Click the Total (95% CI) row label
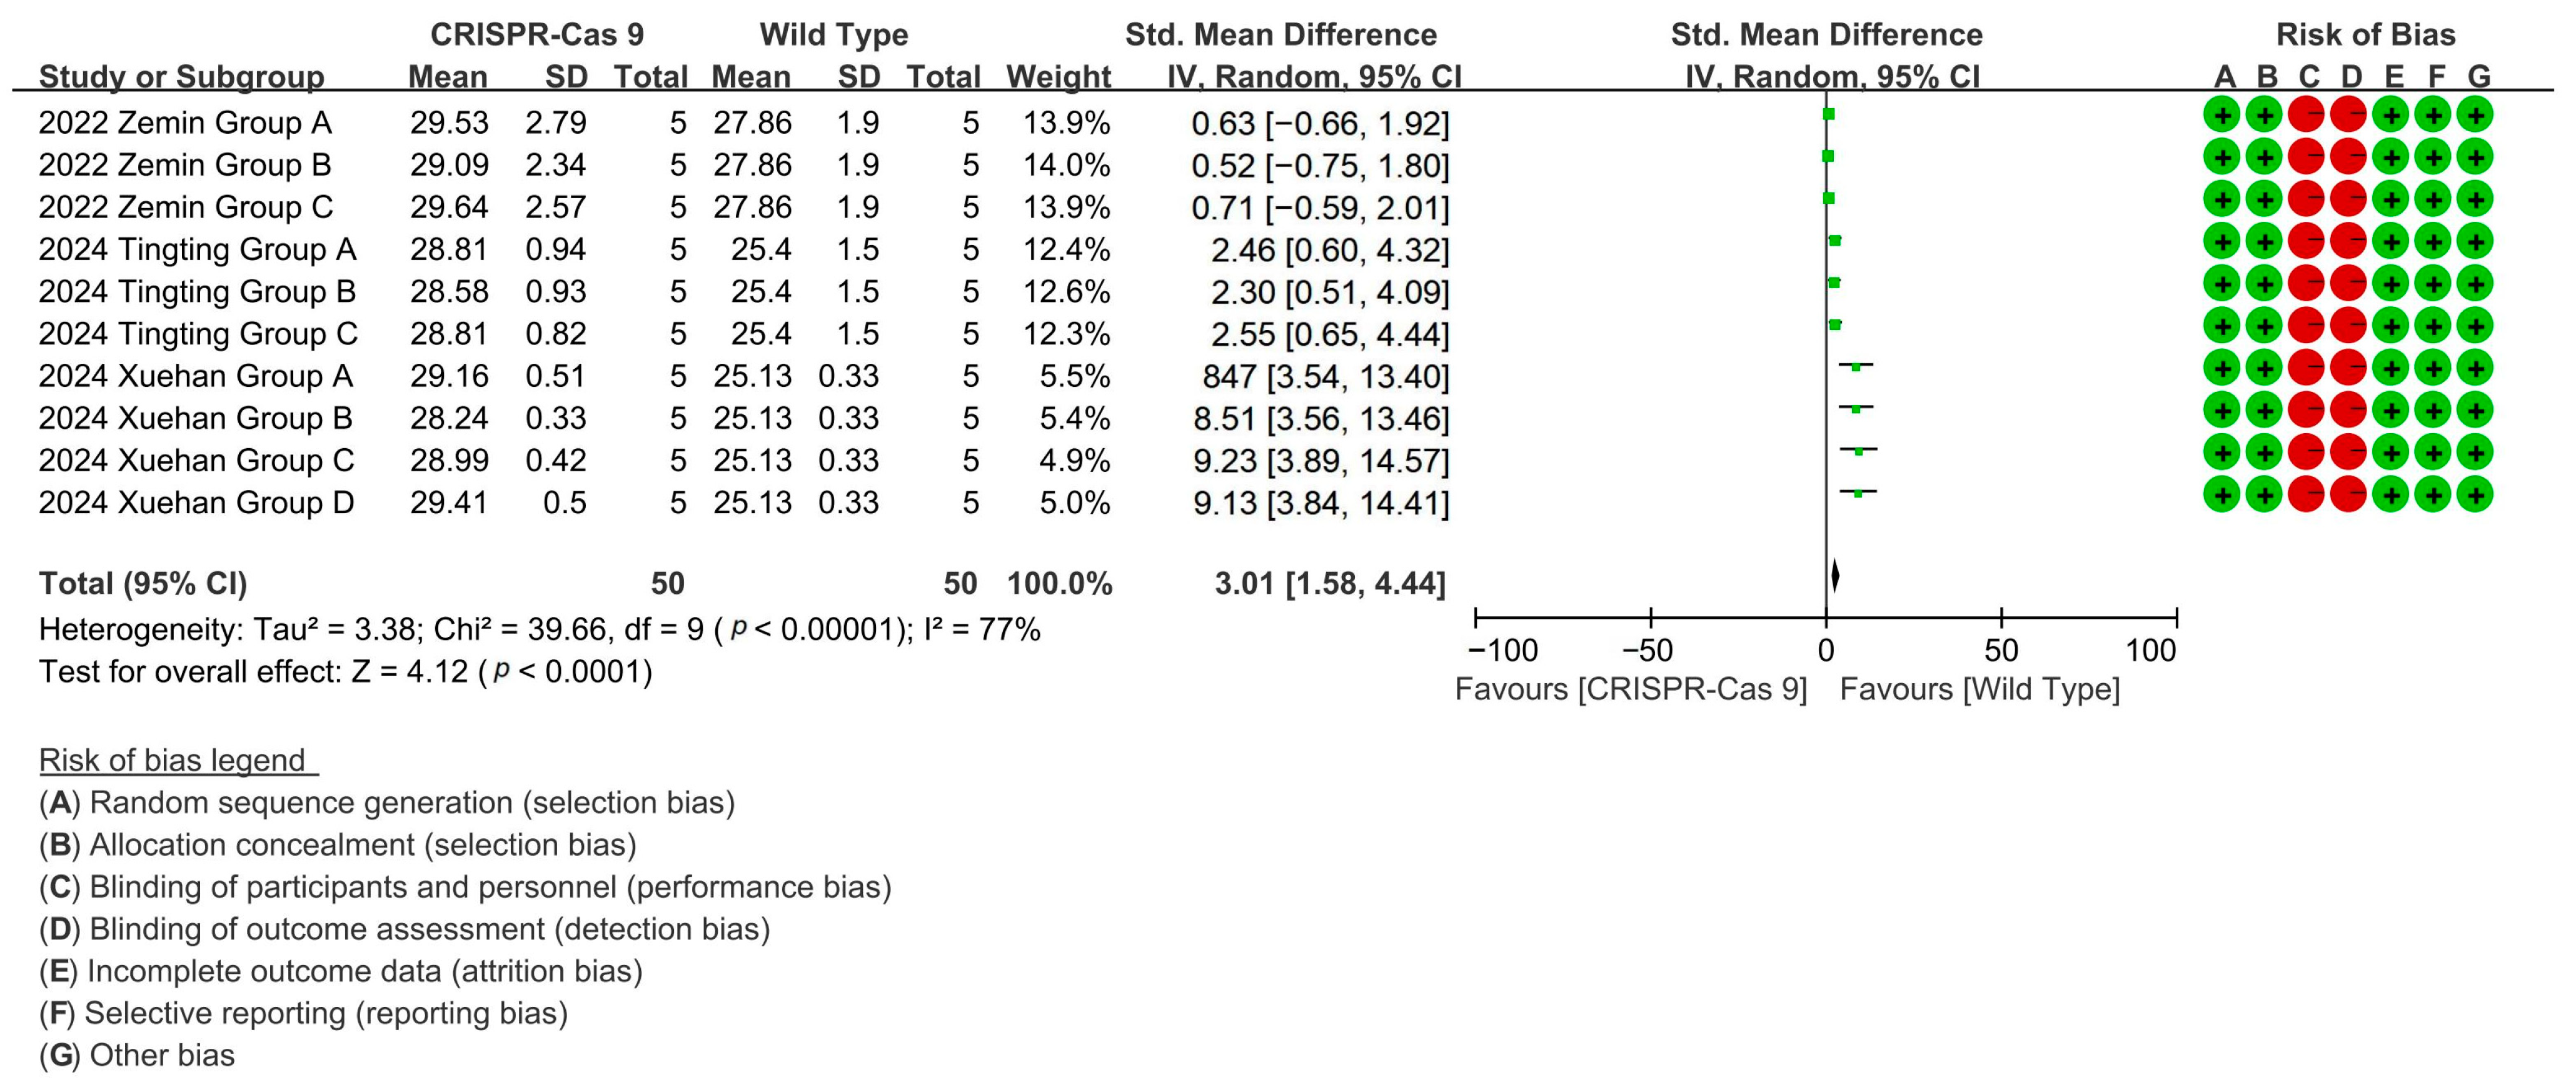Viewport: 2576px width, 1087px height. [x=143, y=583]
